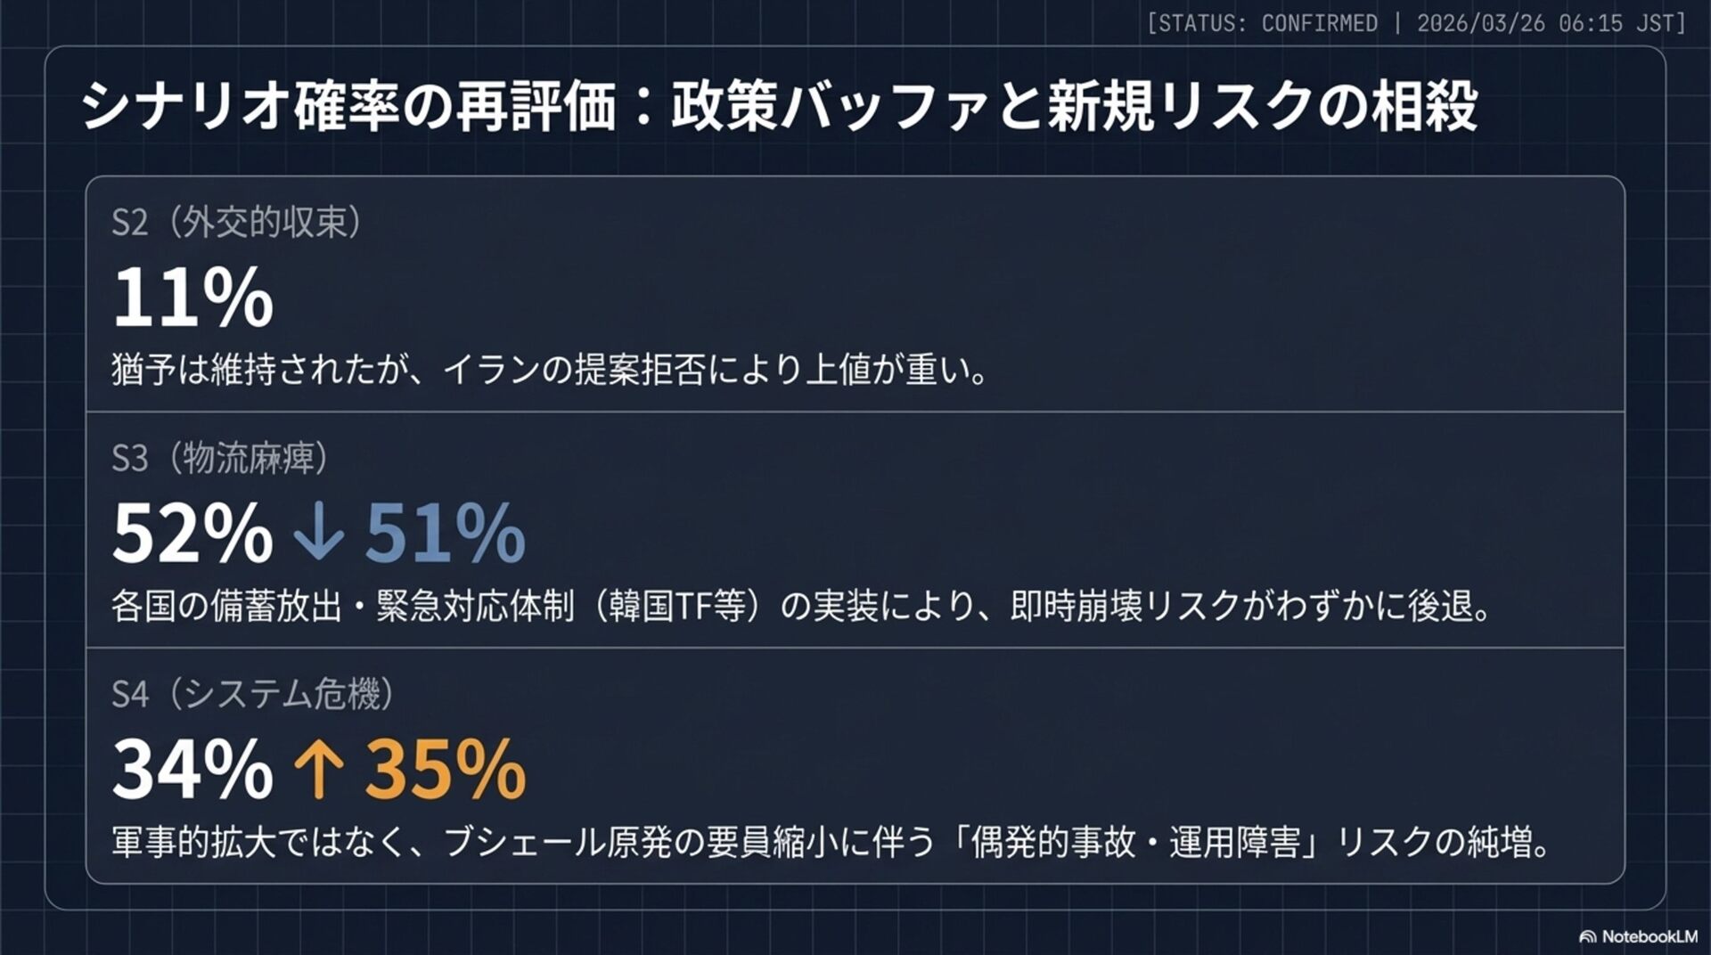Screen dimensions: 1711x955
Task: Click the white 34% value
Action: [x=192, y=768]
